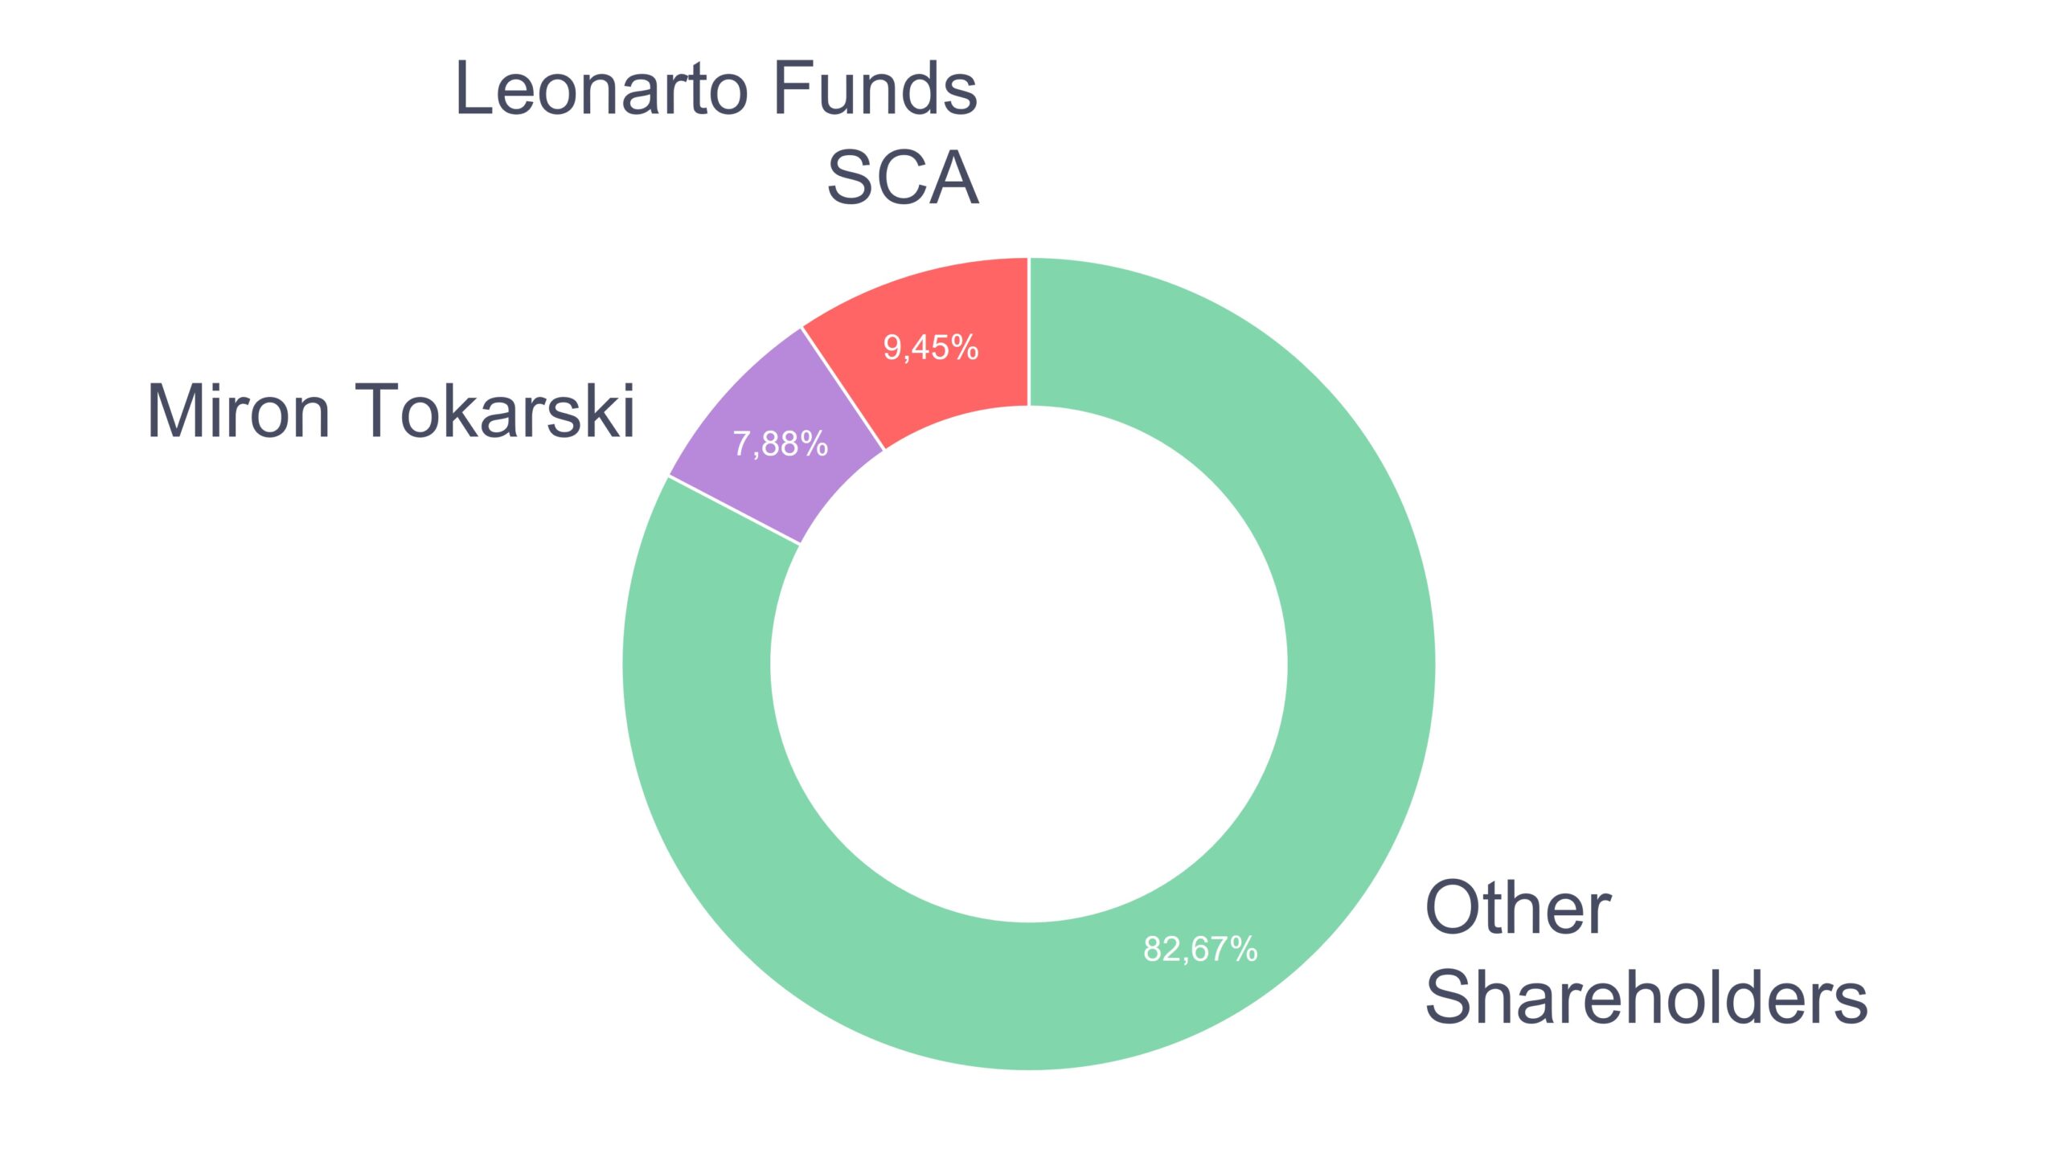
Task: Click the green Other Shareholders donut segment
Action: coord(1359,667)
